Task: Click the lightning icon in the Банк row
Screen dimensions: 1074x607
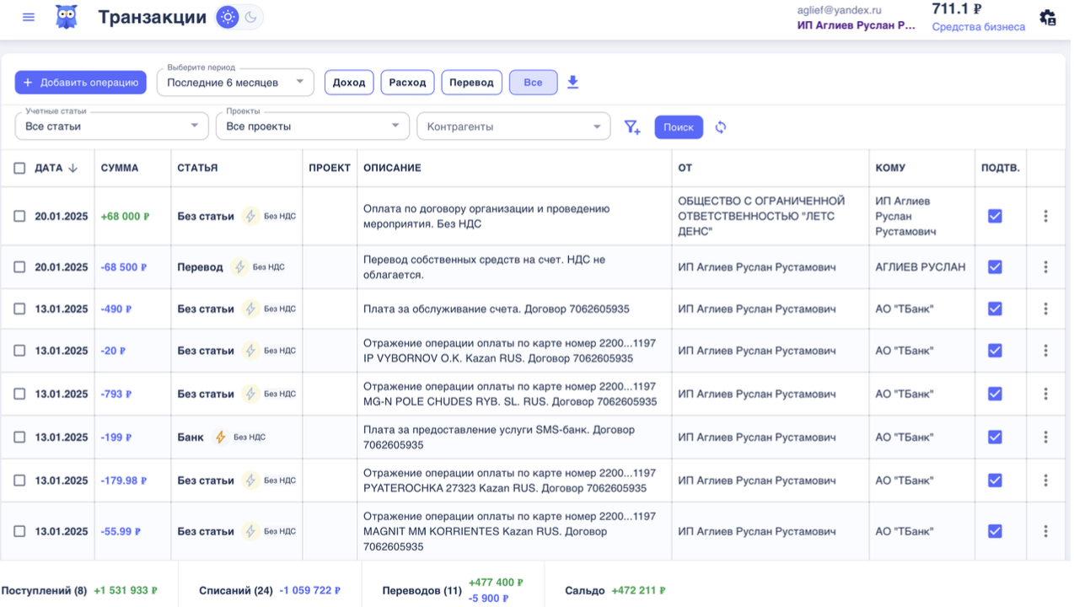Action: [x=221, y=438]
